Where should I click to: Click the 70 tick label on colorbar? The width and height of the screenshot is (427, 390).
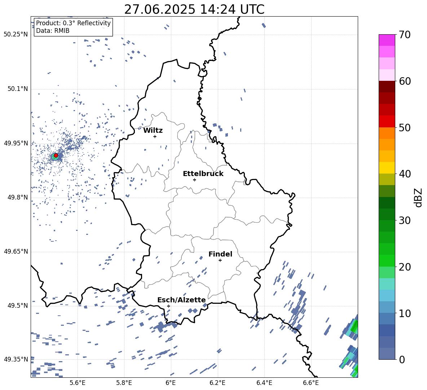click(405, 35)
